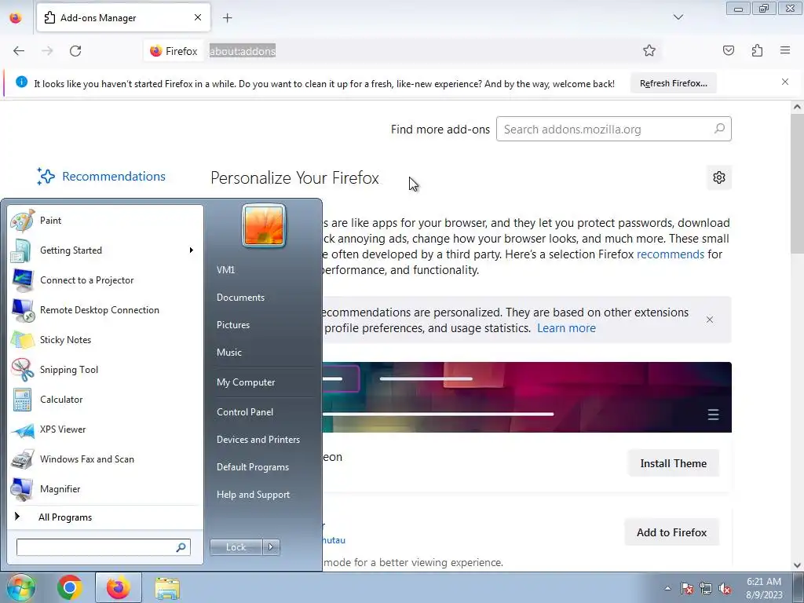
Task: Open Control Panel
Action: tap(245, 412)
